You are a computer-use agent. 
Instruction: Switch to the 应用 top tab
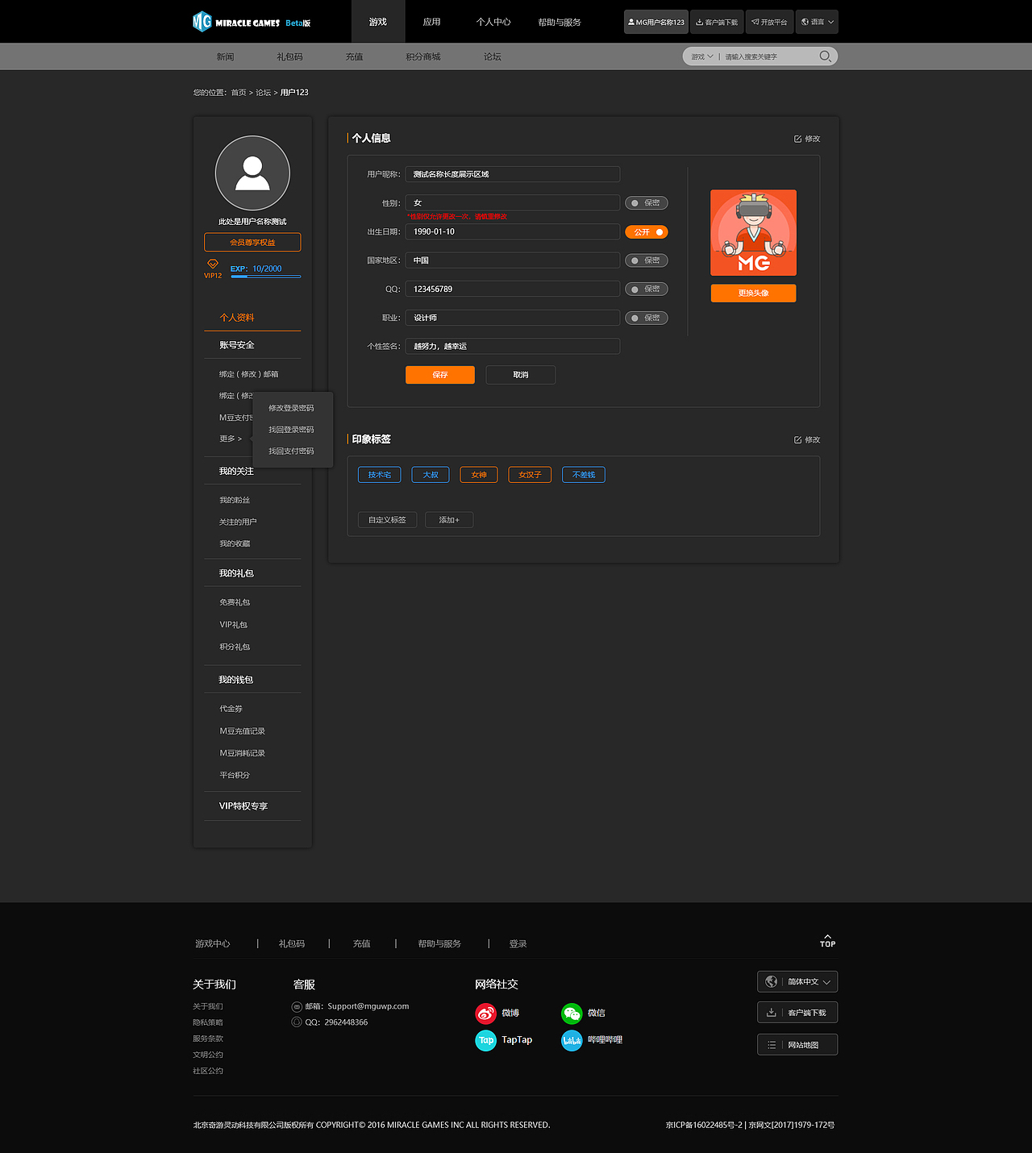coord(432,22)
